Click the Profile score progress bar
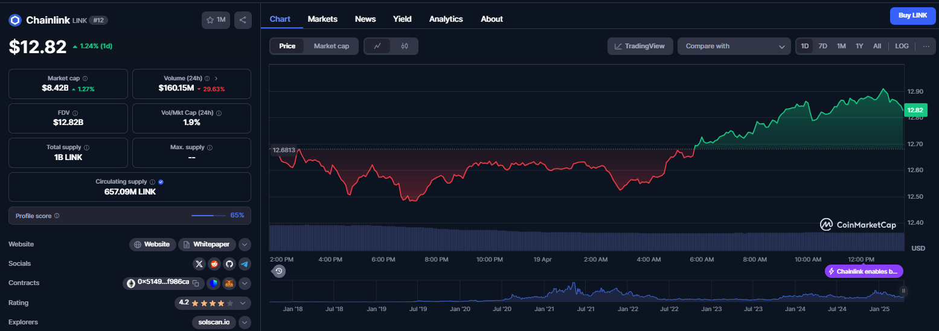The height and width of the screenshot is (331, 939). (209, 216)
